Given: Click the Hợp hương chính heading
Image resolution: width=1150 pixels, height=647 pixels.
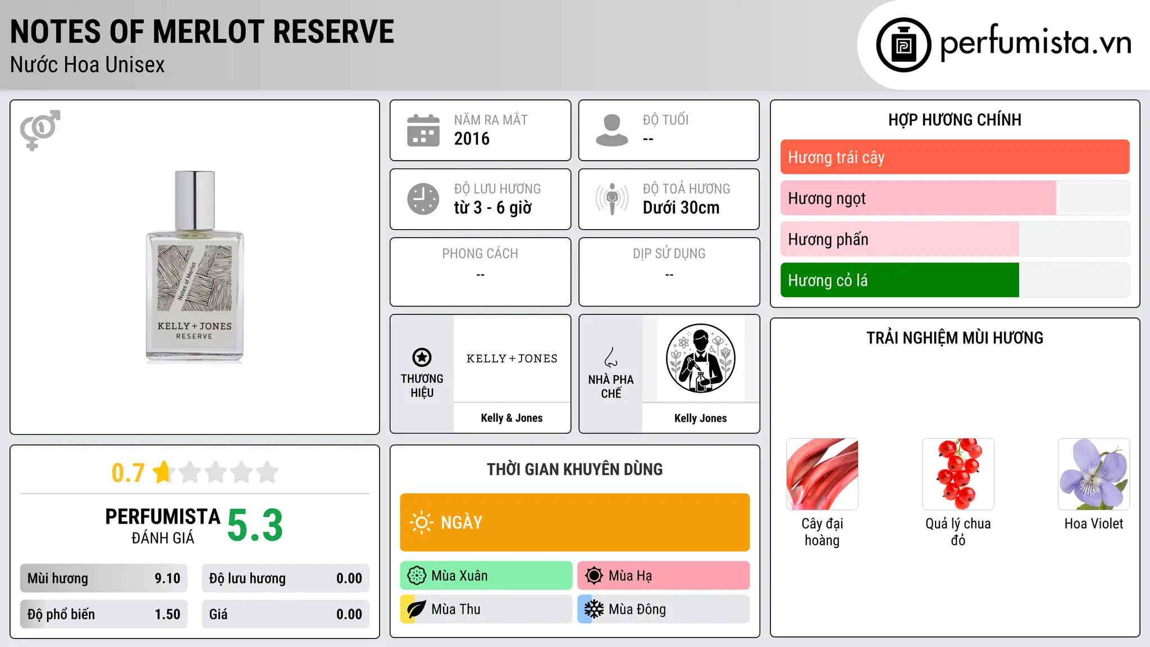Looking at the screenshot, I should [x=955, y=120].
